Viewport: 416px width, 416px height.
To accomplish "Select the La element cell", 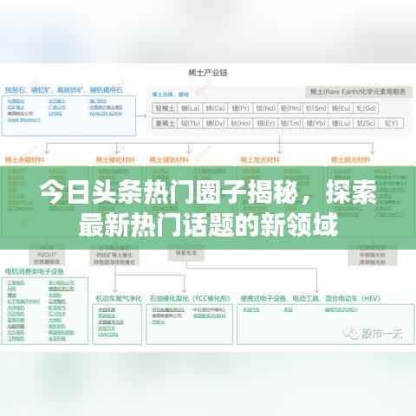I will (x=190, y=108).
